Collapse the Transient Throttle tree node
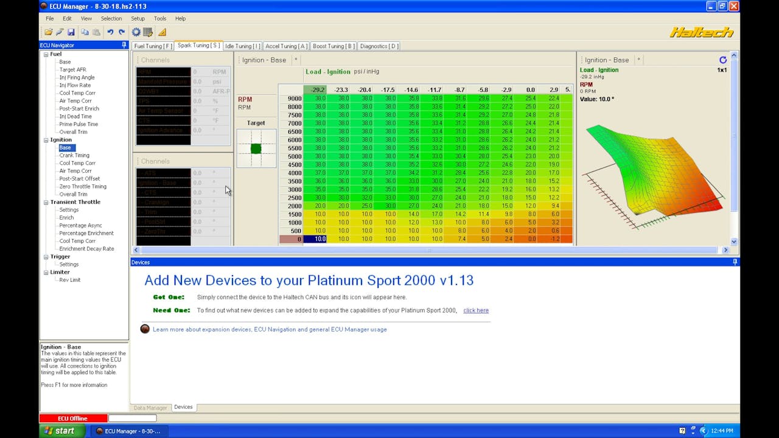This screenshot has width=779, height=438. point(46,202)
